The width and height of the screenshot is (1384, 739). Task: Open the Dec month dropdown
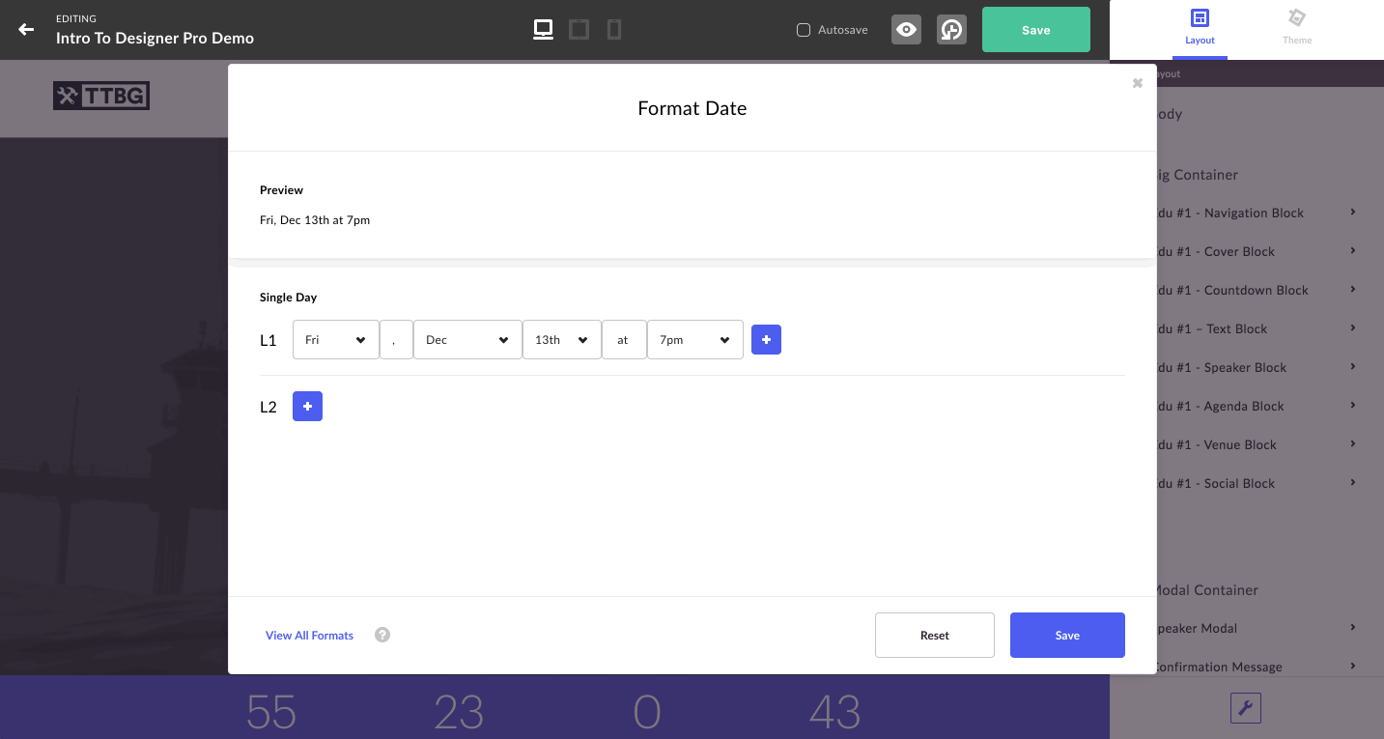click(x=467, y=340)
